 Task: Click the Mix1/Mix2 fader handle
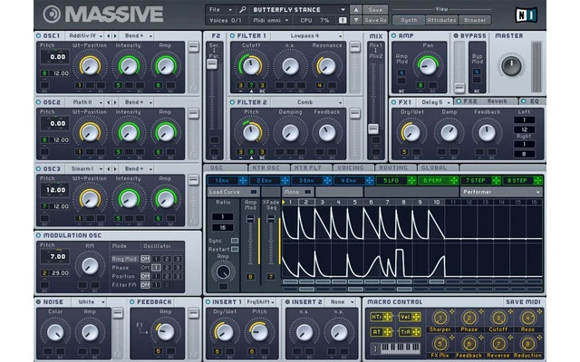373,129
